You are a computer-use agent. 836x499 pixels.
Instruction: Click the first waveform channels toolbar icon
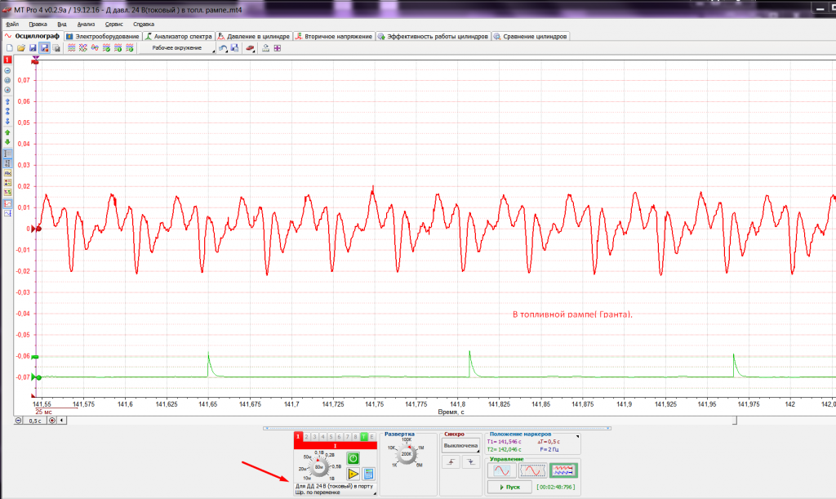pyautogui.click(x=72, y=48)
